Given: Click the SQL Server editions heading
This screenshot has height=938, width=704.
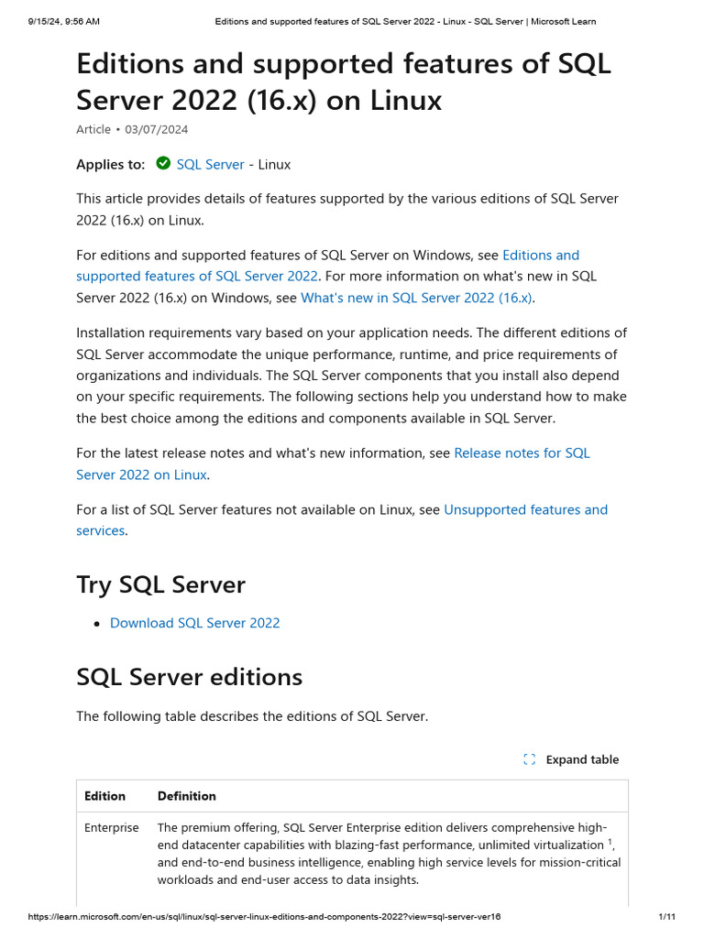Looking at the screenshot, I should [189, 677].
